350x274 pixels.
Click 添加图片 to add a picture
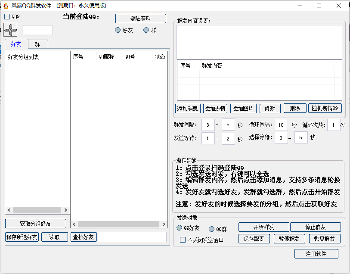pos(242,109)
